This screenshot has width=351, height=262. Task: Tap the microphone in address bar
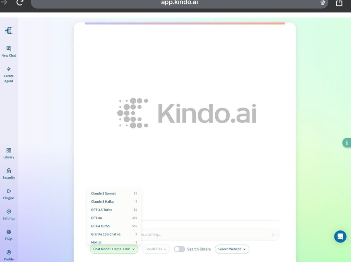tap(323, 2)
